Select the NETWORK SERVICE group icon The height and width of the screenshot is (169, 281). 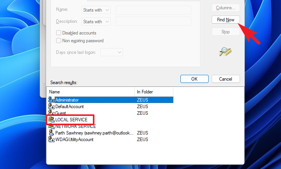pyautogui.click(x=51, y=126)
